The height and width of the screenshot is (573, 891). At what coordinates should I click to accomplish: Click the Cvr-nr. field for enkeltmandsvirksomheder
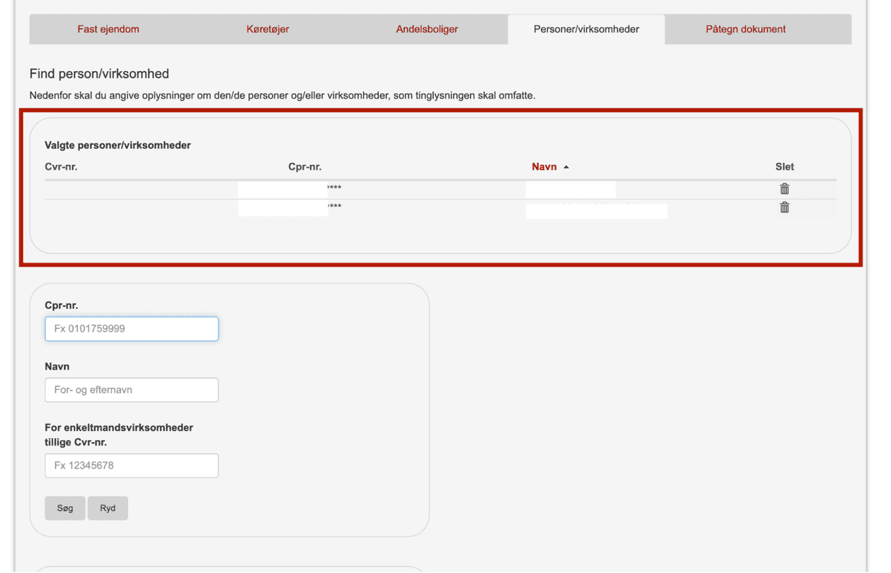[x=132, y=466]
